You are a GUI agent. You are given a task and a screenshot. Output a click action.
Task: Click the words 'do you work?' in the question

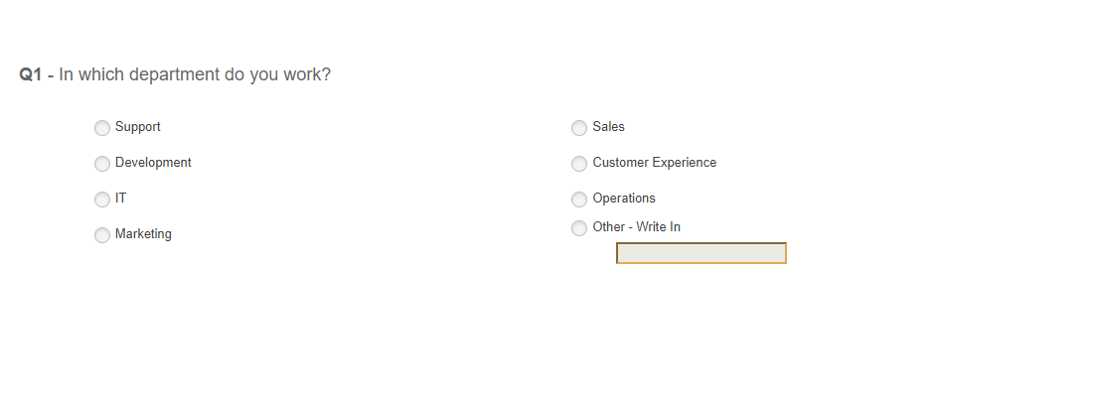(x=278, y=74)
